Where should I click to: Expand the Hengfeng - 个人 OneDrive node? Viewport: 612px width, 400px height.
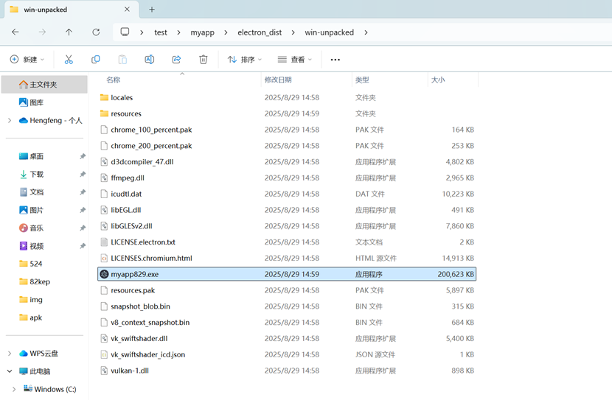click(x=10, y=121)
